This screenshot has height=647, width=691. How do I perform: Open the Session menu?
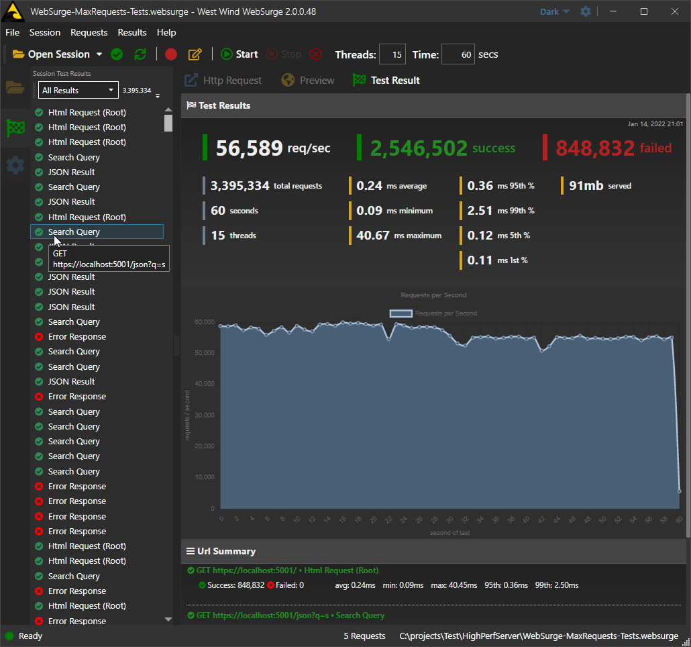pos(45,33)
